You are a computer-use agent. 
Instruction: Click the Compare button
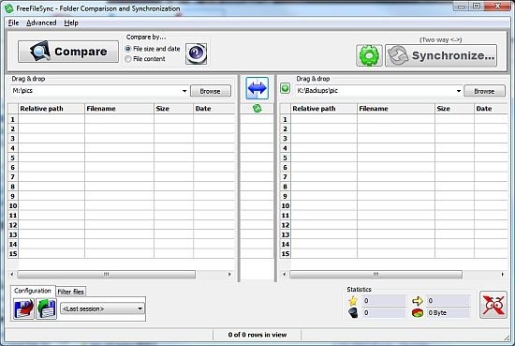coord(68,52)
